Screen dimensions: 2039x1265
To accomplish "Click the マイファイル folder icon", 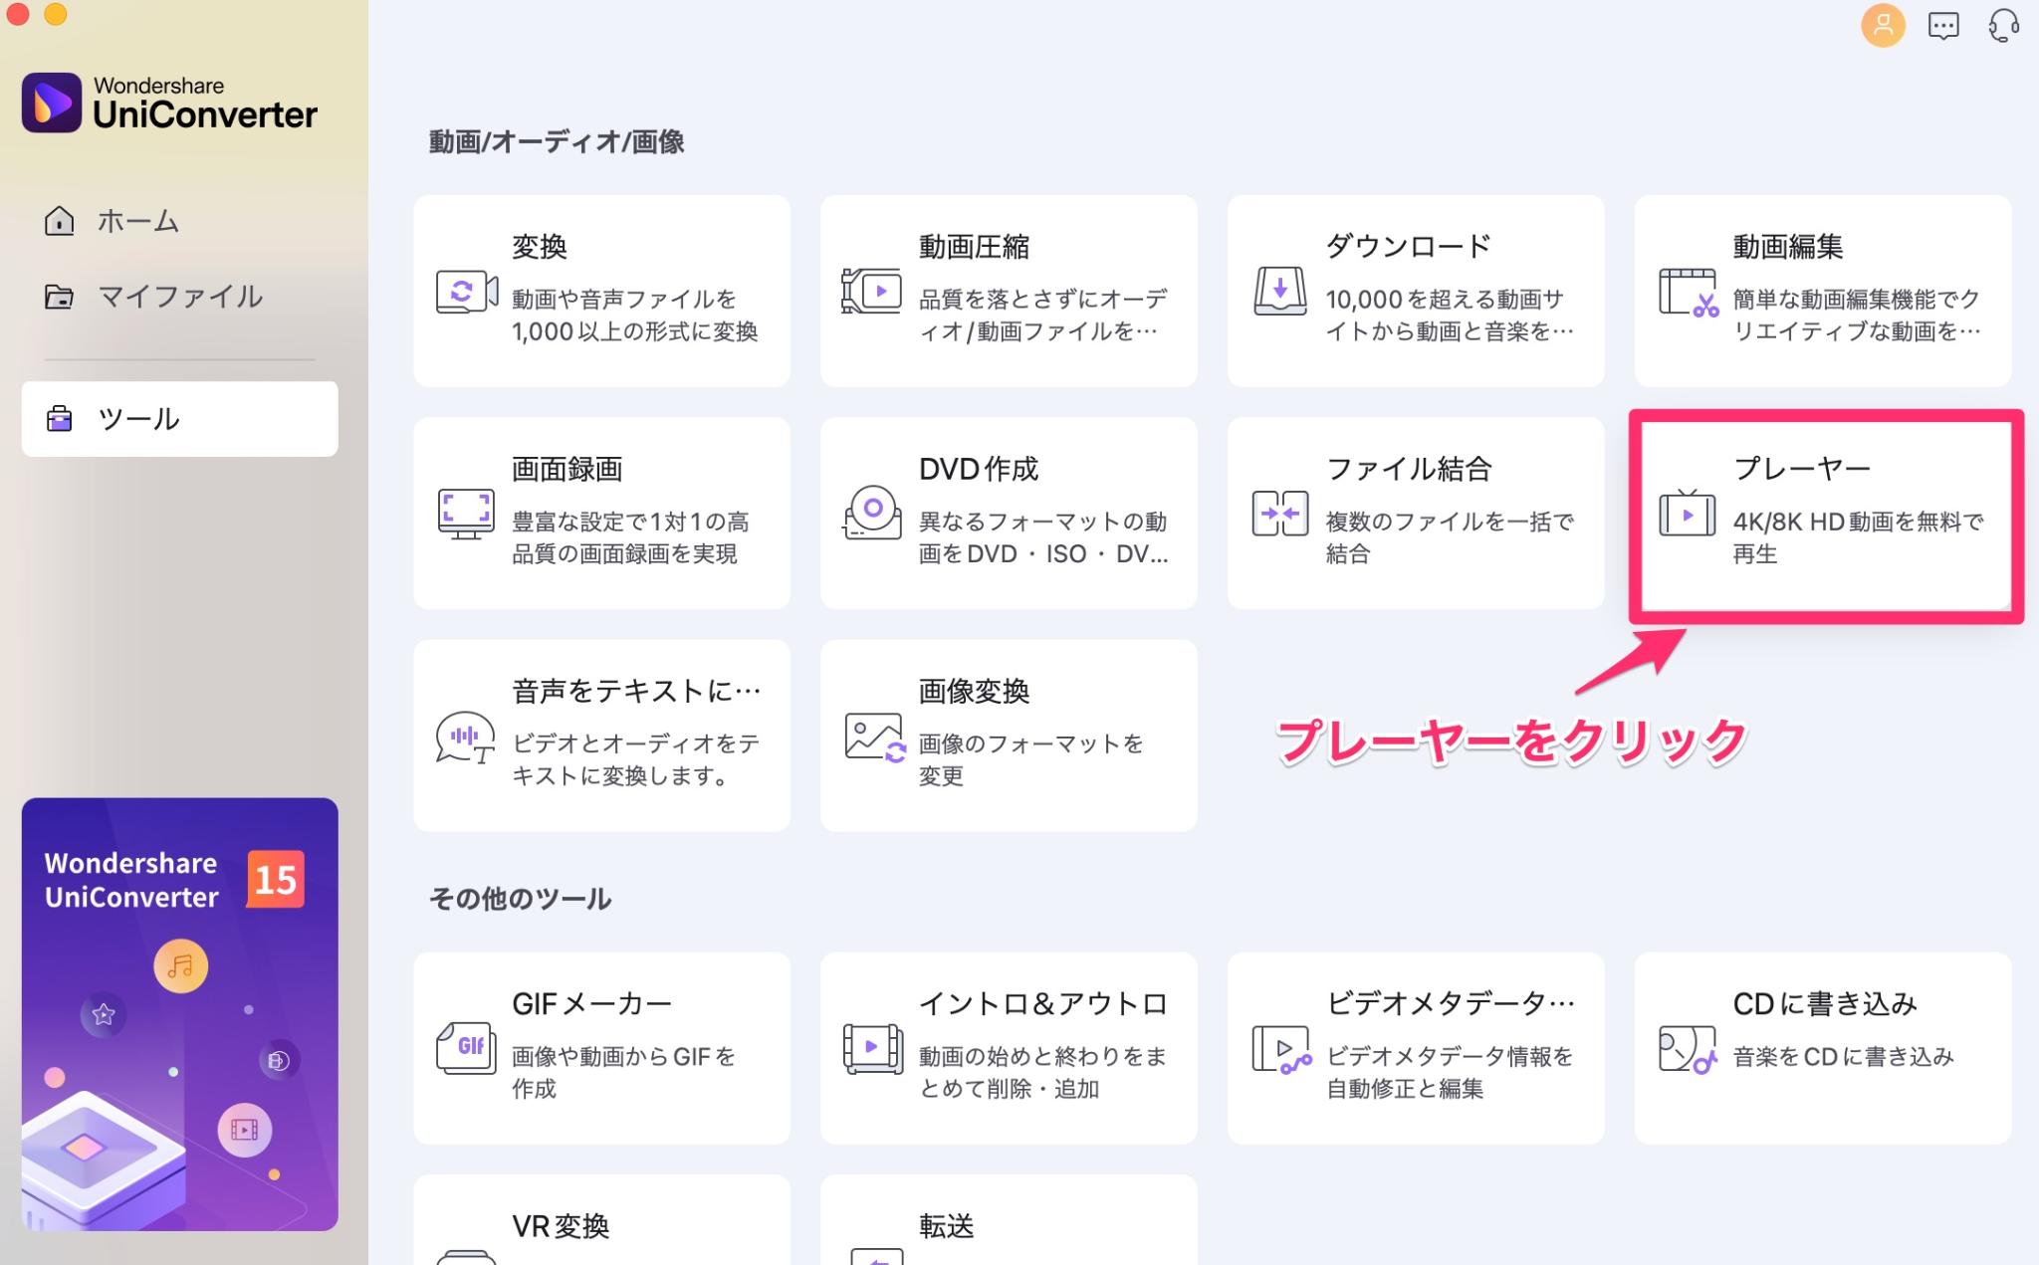I will point(60,297).
